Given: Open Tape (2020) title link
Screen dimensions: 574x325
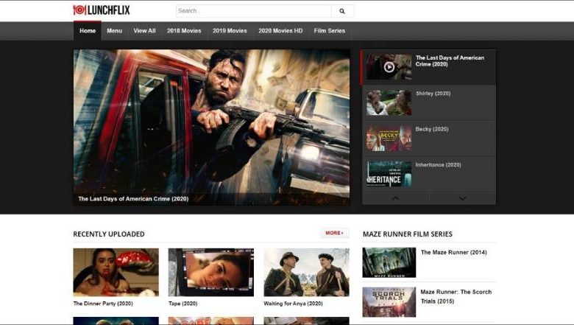Looking at the screenshot, I should (183, 304).
